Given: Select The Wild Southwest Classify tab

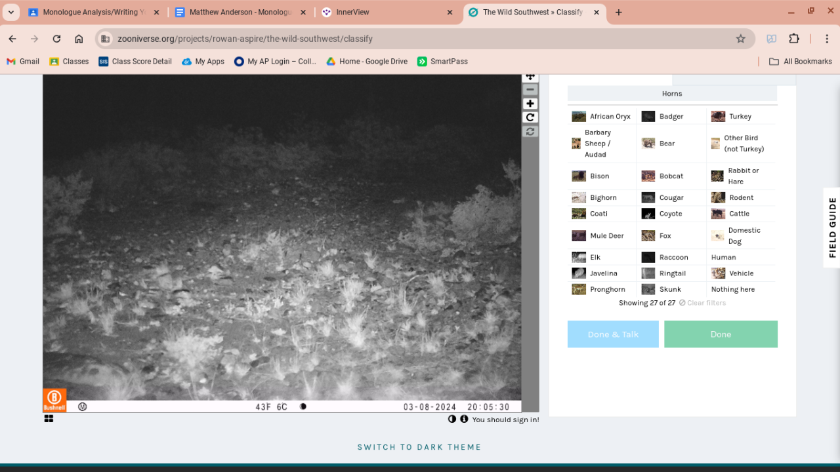Looking at the screenshot, I should [534, 12].
